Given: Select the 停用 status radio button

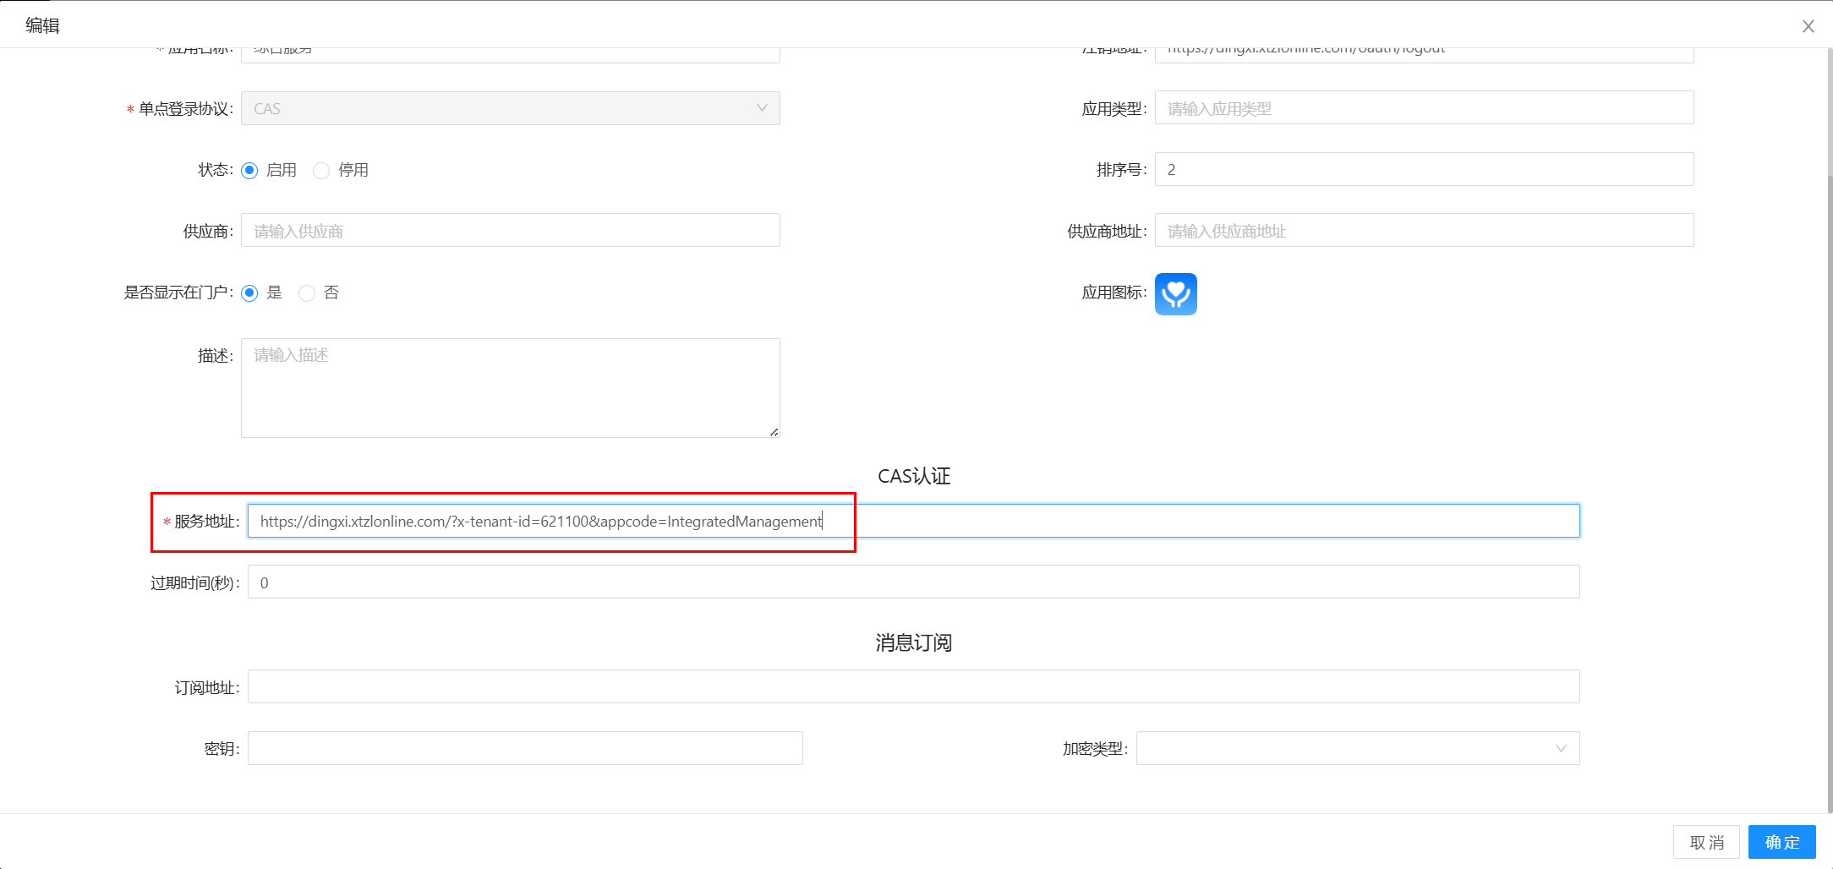Looking at the screenshot, I should pyautogui.click(x=321, y=171).
